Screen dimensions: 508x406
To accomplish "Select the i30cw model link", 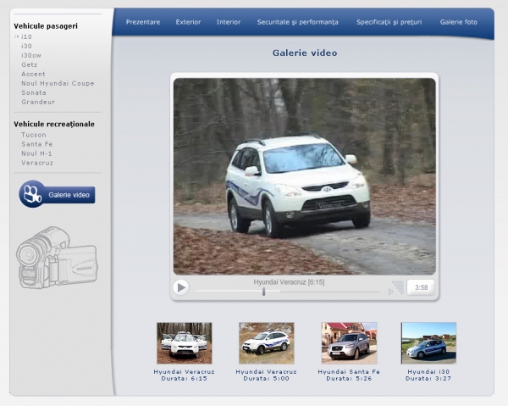I will click(x=31, y=55).
